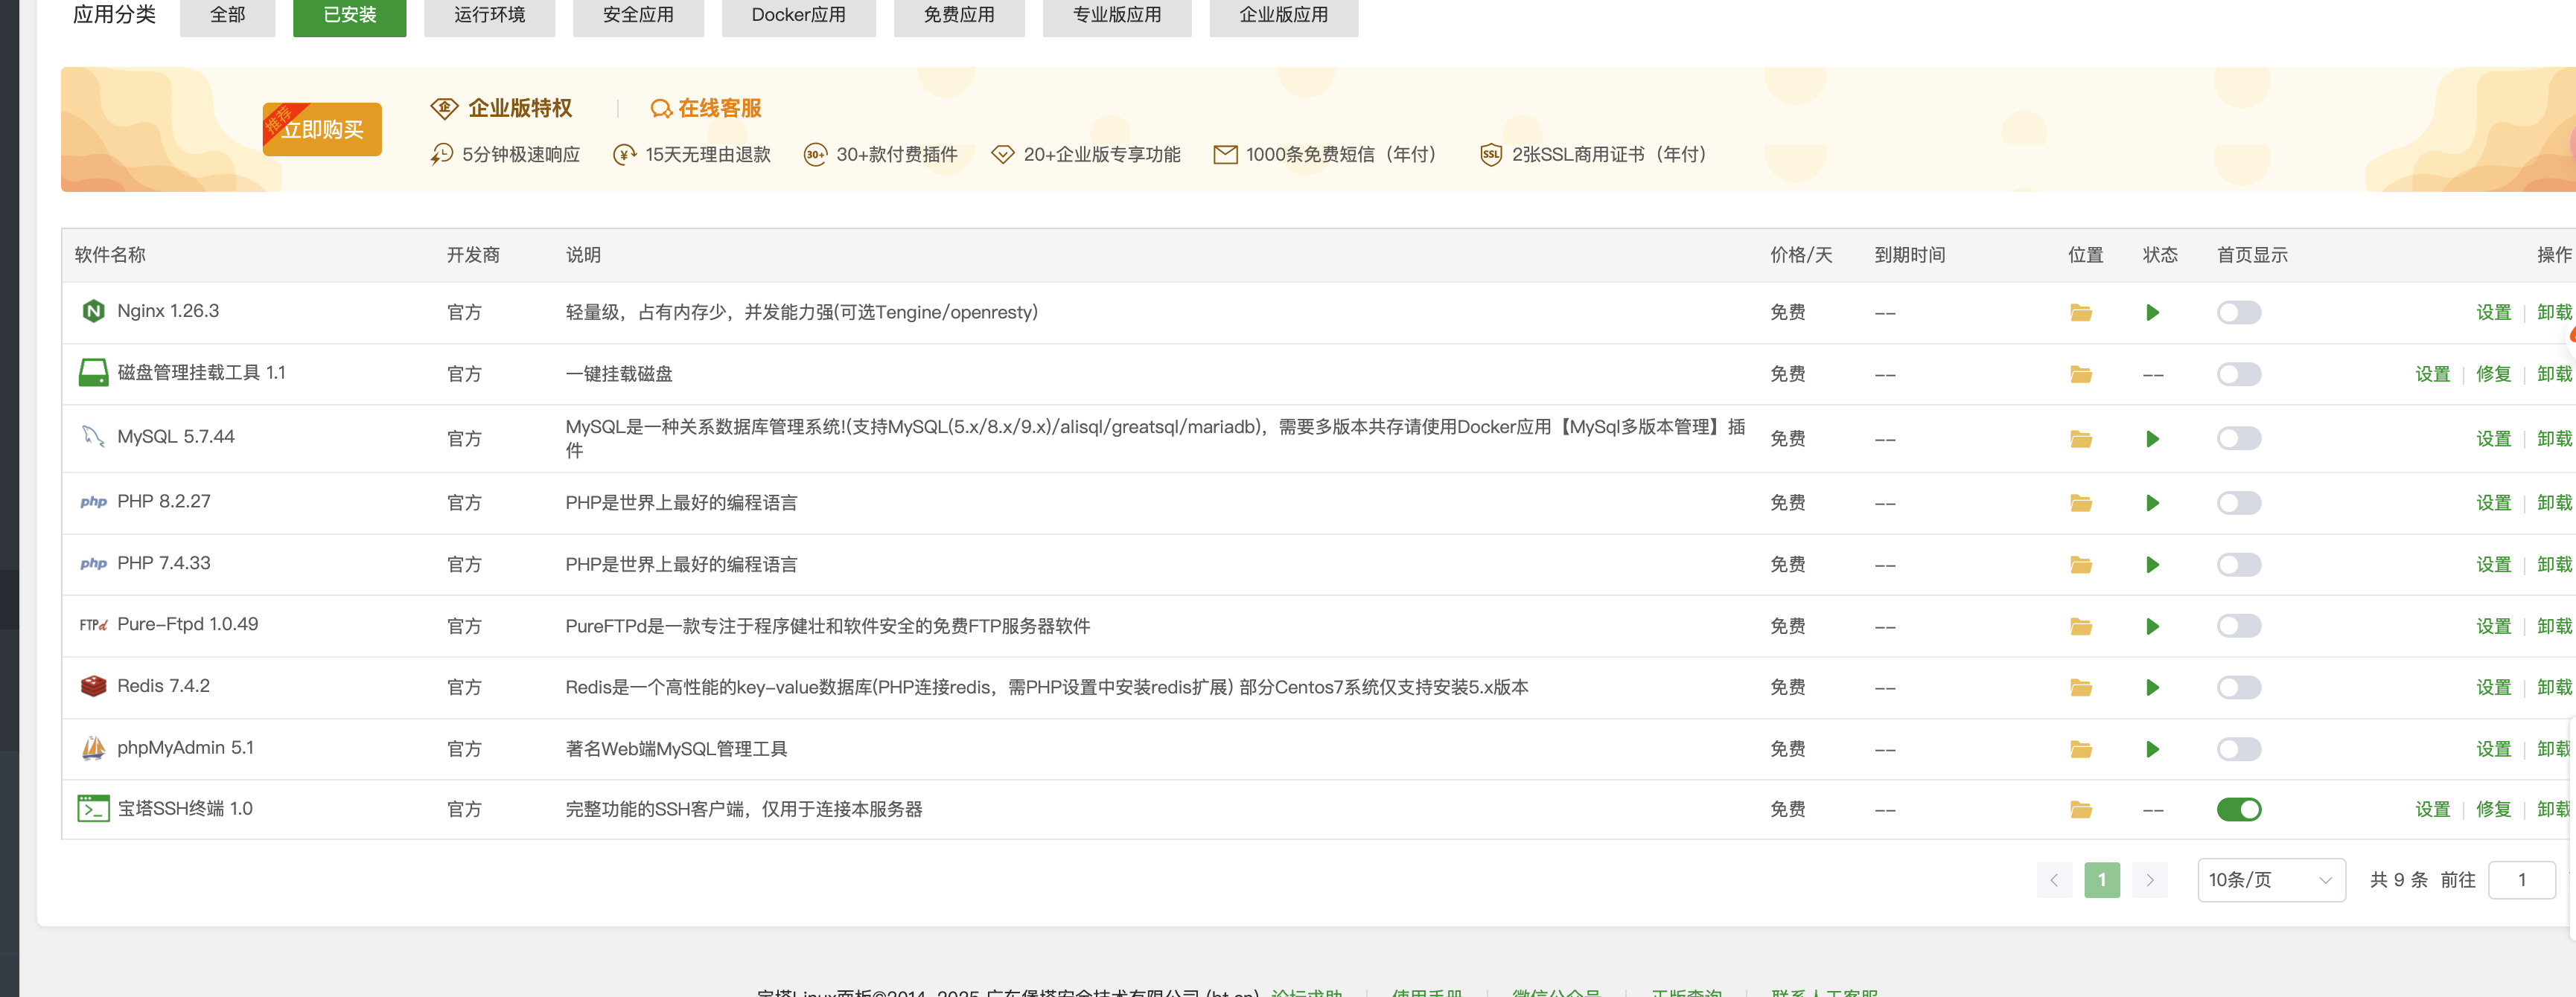Toggle homepage display for 磁盘管理挂载工具
Viewport: 2576px width, 997px height.
tap(2238, 375)
